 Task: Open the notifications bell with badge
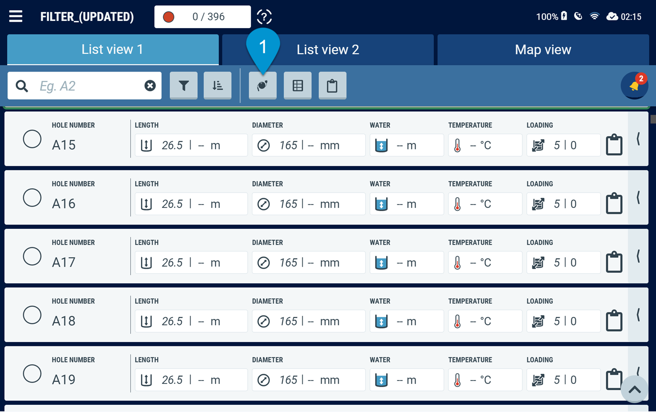click(635, 85)
